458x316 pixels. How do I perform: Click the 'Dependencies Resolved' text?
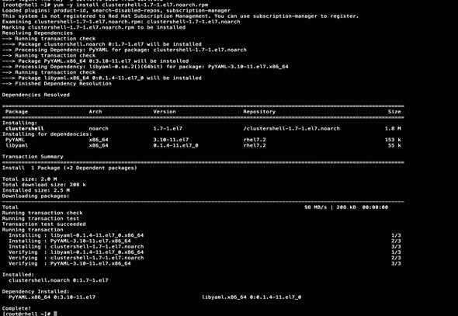(x=36, y=95)
